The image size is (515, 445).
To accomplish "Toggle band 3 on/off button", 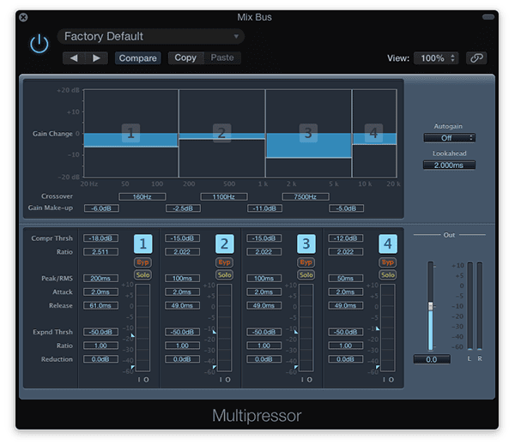I will click(306, 244).
